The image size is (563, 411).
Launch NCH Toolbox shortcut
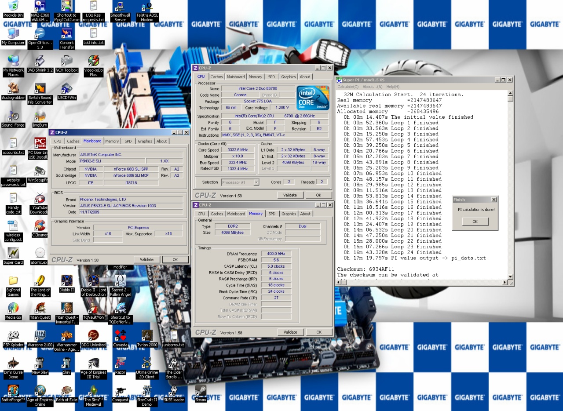pos(67,63)
